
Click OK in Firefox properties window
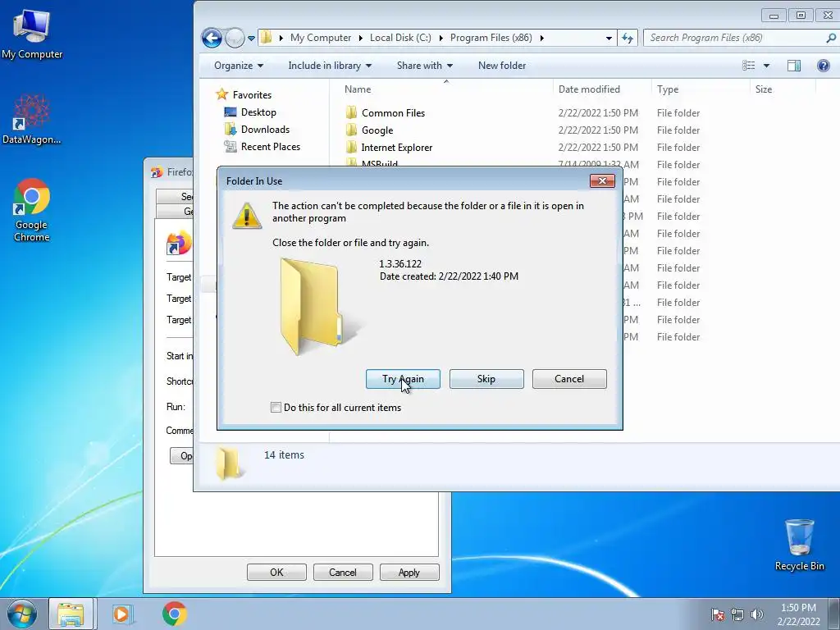click(276, 572)
